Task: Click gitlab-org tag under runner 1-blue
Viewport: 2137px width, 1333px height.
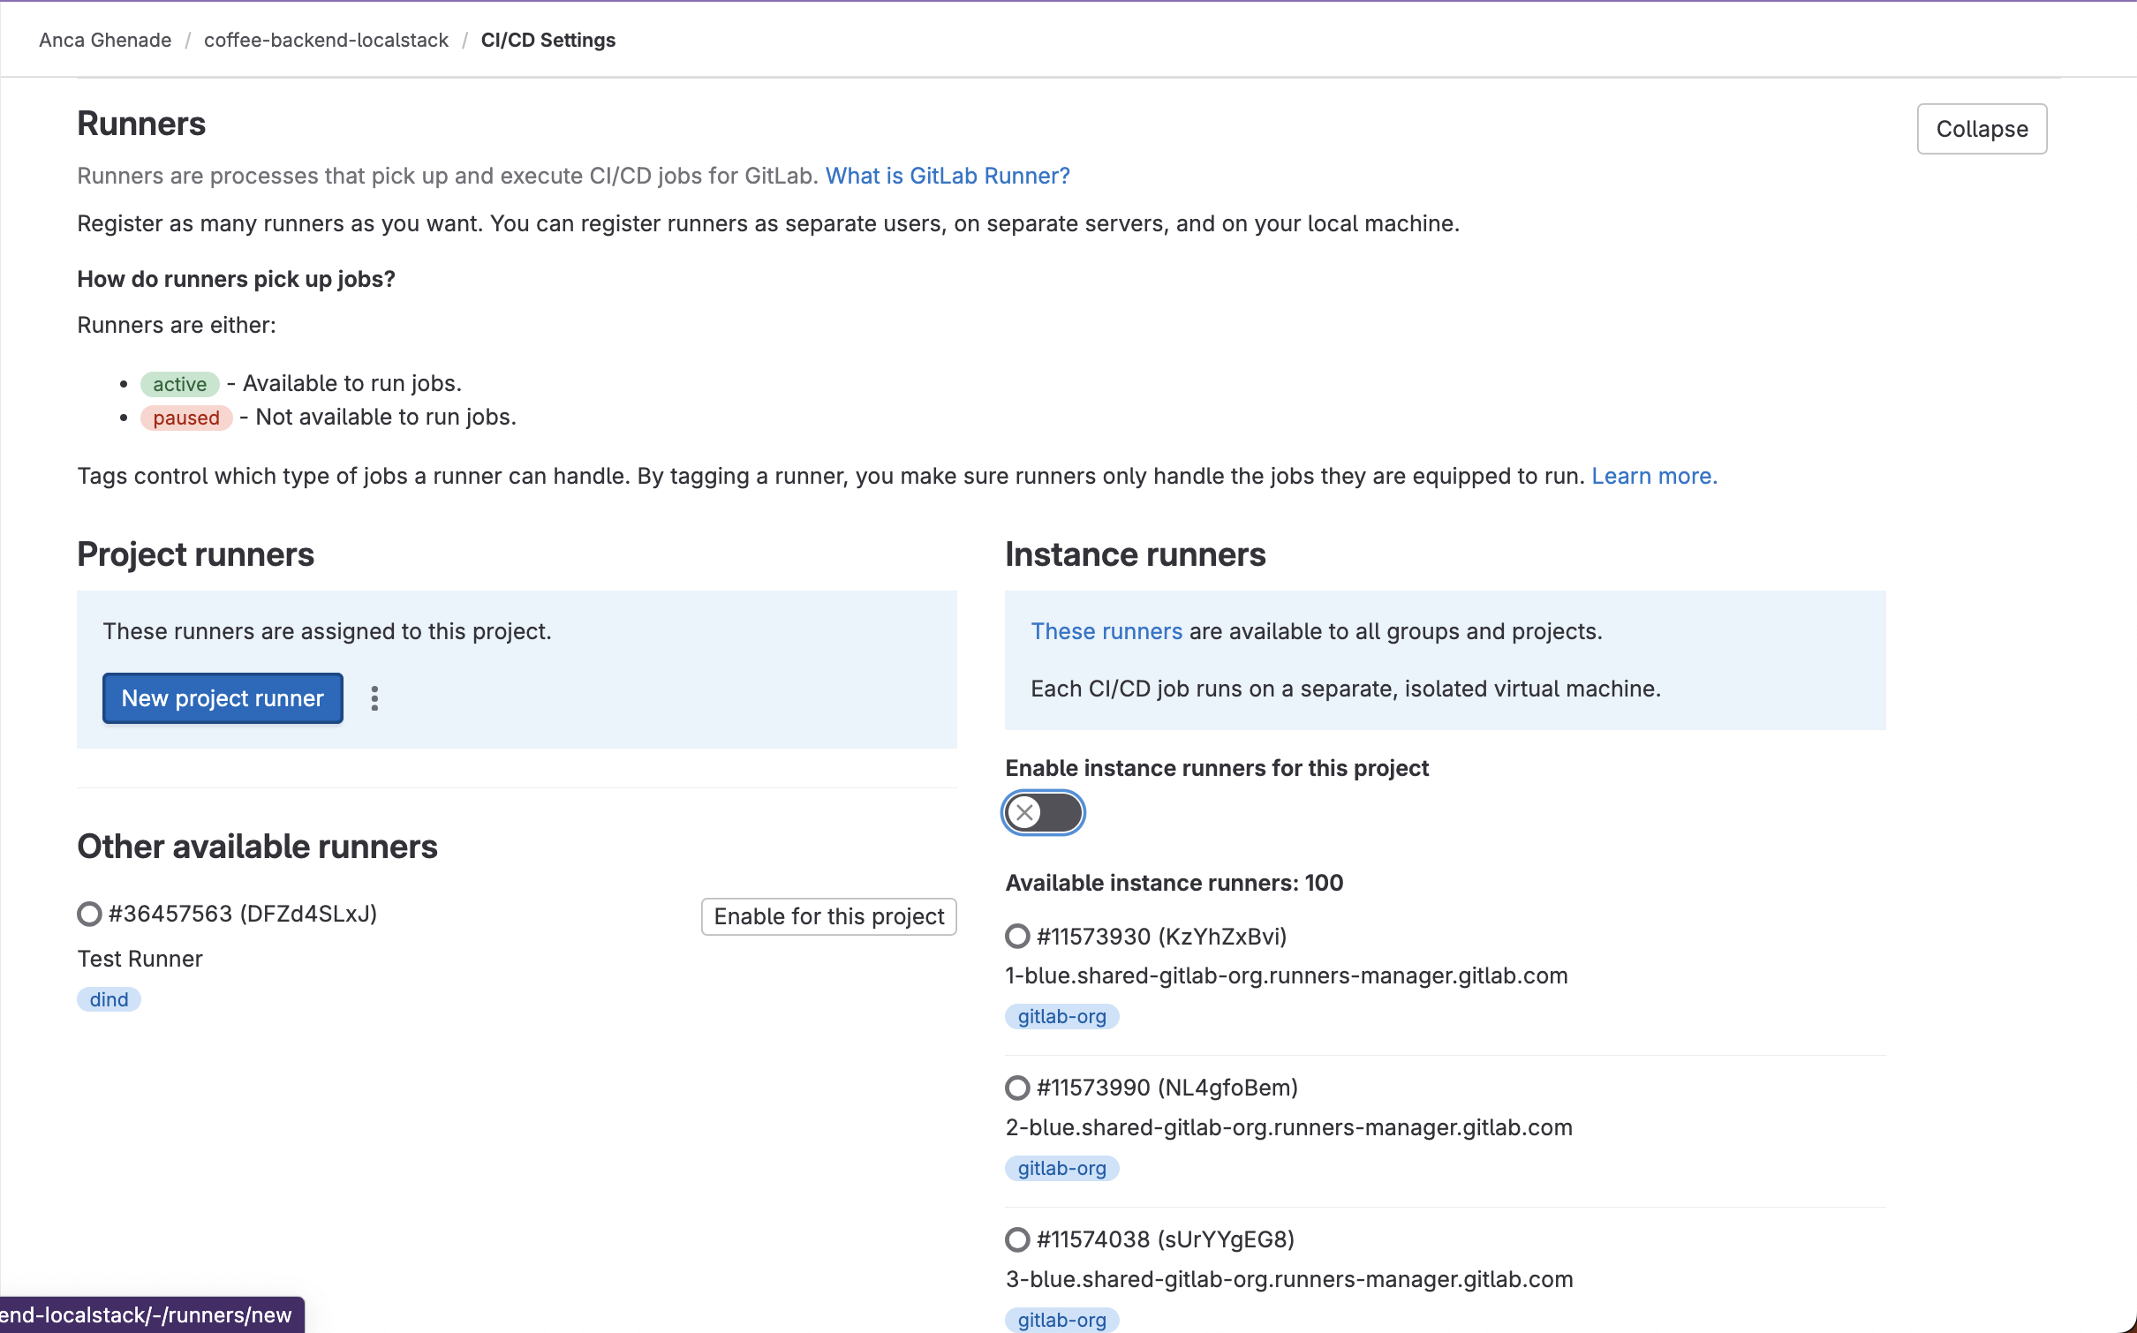Action: [1061, 1016]
